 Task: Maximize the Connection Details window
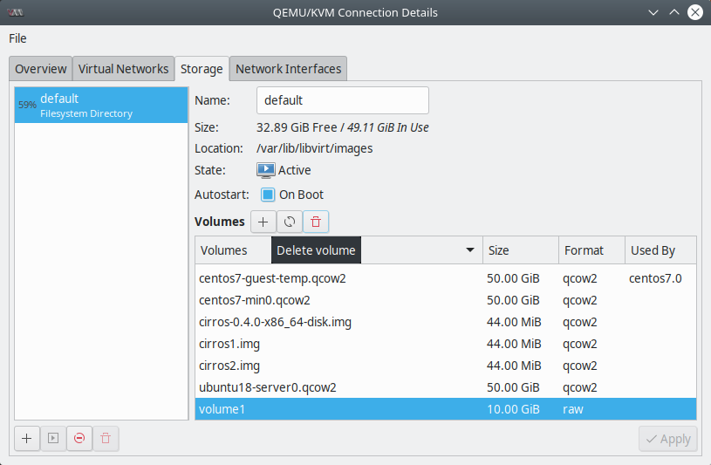pos(674,12)
